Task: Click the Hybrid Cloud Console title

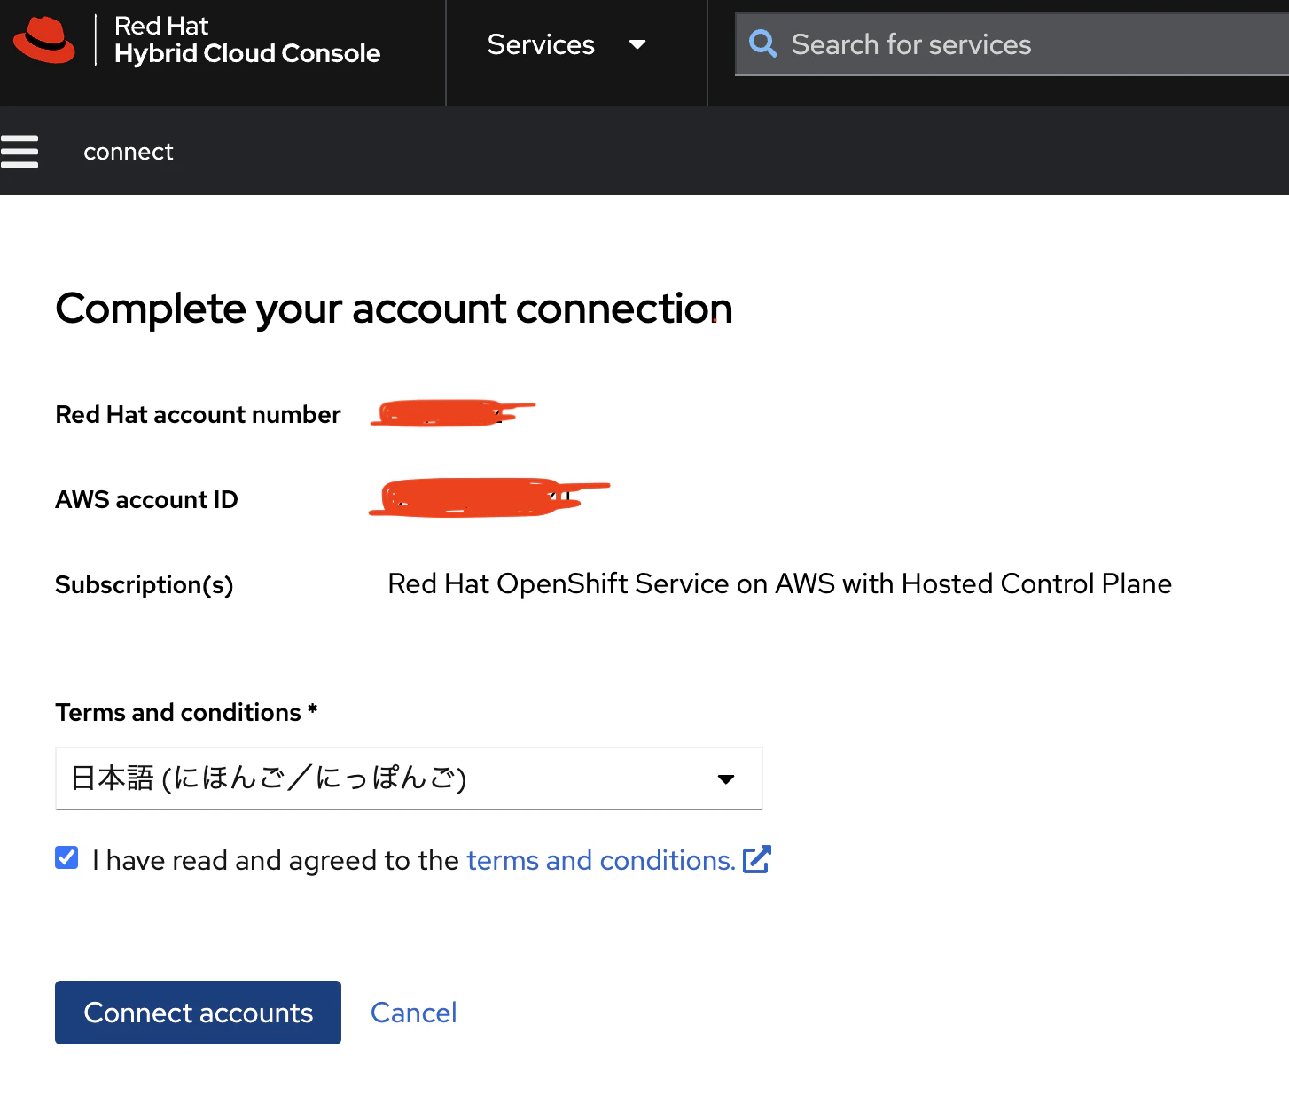Action: coord(247,53)
